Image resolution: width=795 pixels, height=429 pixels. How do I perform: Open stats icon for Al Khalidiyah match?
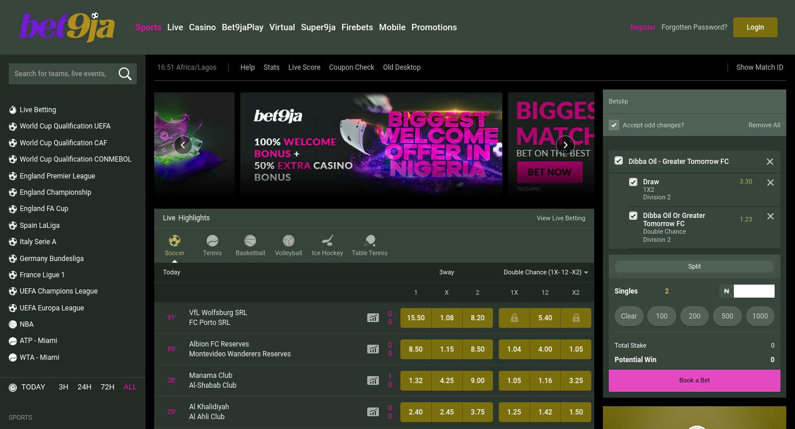372,412
